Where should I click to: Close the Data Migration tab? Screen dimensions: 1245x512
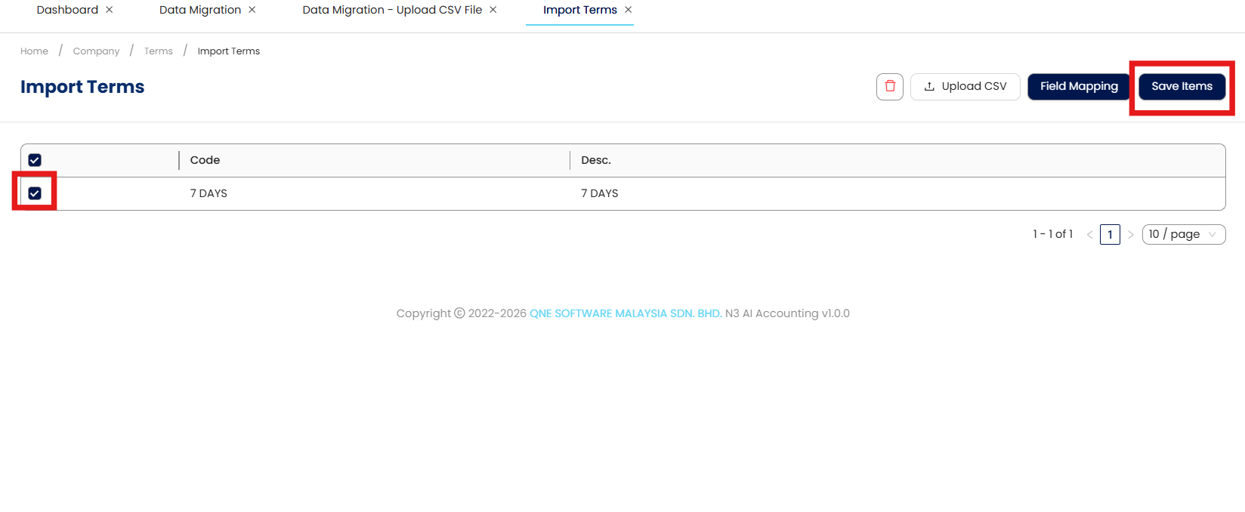252,10
